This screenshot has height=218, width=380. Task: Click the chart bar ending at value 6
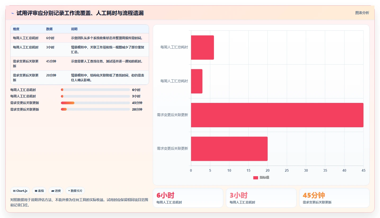(x=202, y=48)
